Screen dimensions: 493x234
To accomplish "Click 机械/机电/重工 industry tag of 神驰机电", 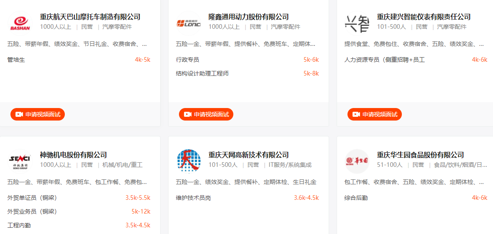I will 123,165.
